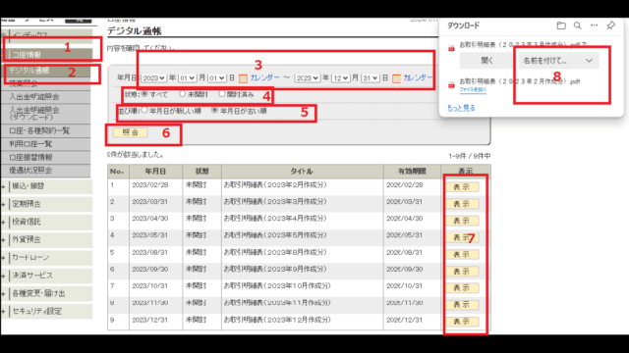Click the 有効期限 column header

point(412,172)
